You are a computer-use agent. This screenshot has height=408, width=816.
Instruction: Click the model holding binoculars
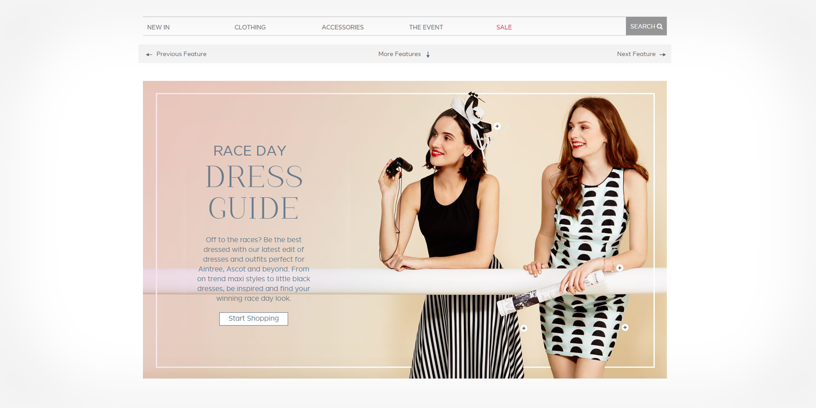447,215
